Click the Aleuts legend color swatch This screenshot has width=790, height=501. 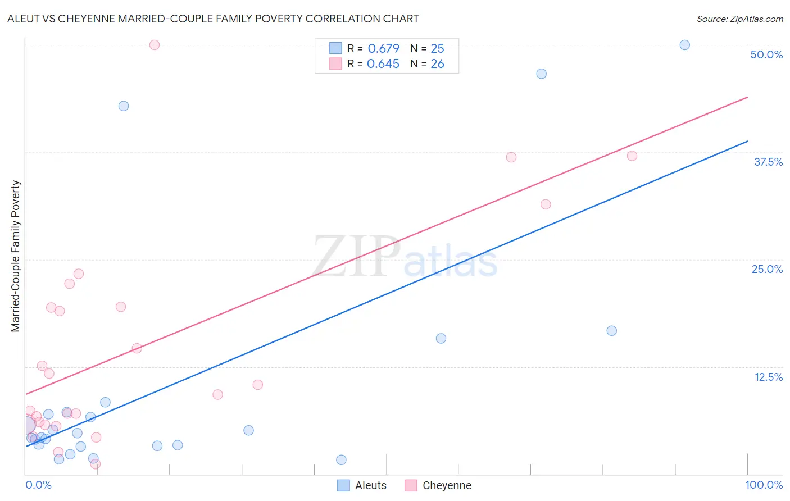click(x=343, y=485)
